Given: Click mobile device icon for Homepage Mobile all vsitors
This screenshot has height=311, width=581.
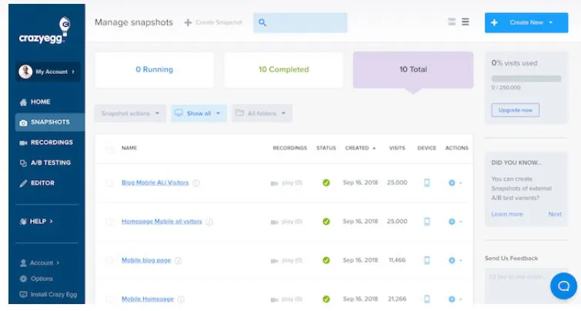Looking at the screenshot, I should [427, 222].
